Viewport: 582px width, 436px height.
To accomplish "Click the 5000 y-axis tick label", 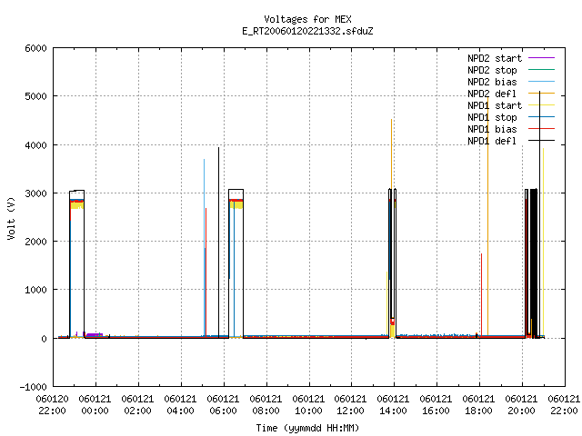I will coord(36,97).
